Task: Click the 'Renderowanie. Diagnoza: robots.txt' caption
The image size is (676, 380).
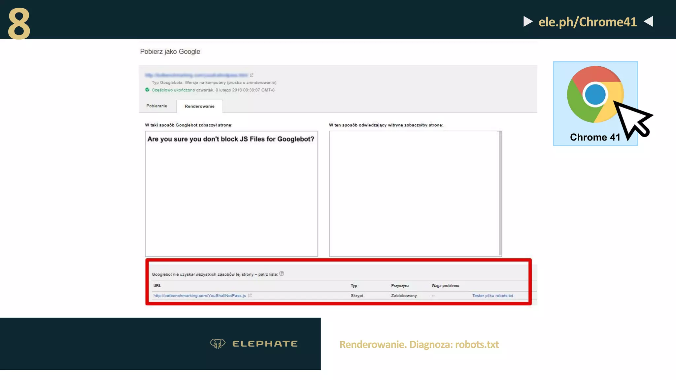Action: coord(419,344)
